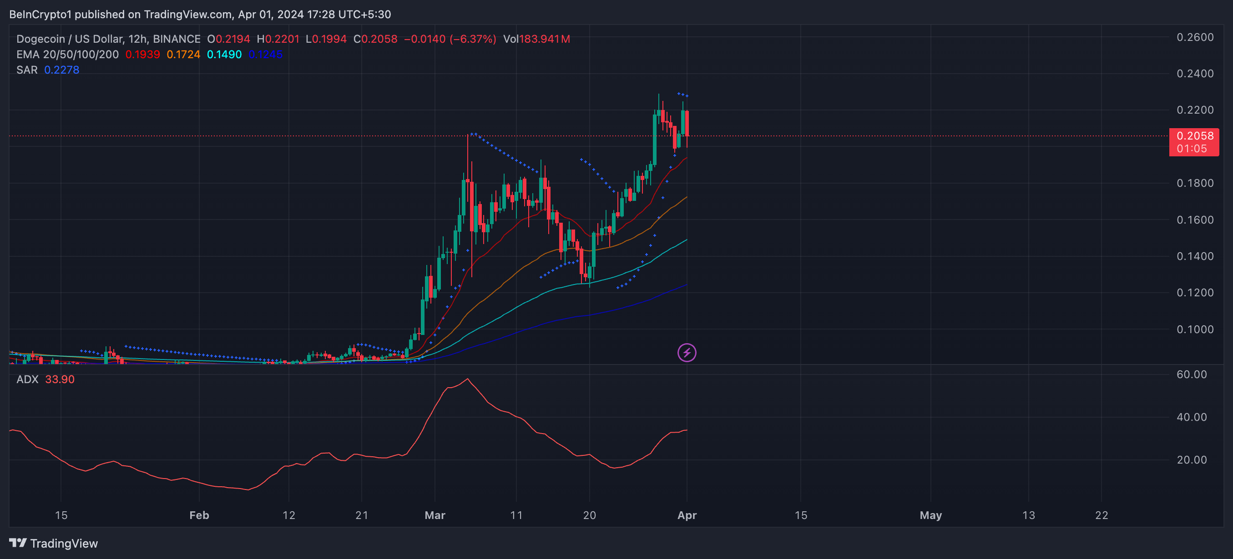
Task: Click the Vol 183.941M volume readout
Action: [536, 39]
